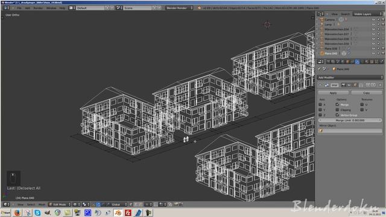Open the Help menu

pyautogui.click(x=62, y=8)
